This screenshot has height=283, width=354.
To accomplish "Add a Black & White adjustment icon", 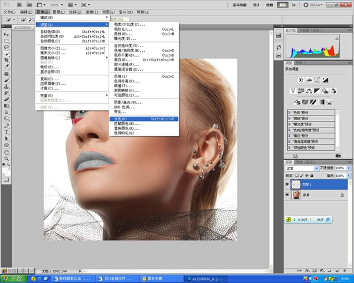I will point(317,91).
